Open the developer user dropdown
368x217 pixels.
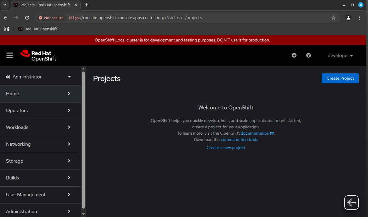pyautogui.click(x=340, y=56)
